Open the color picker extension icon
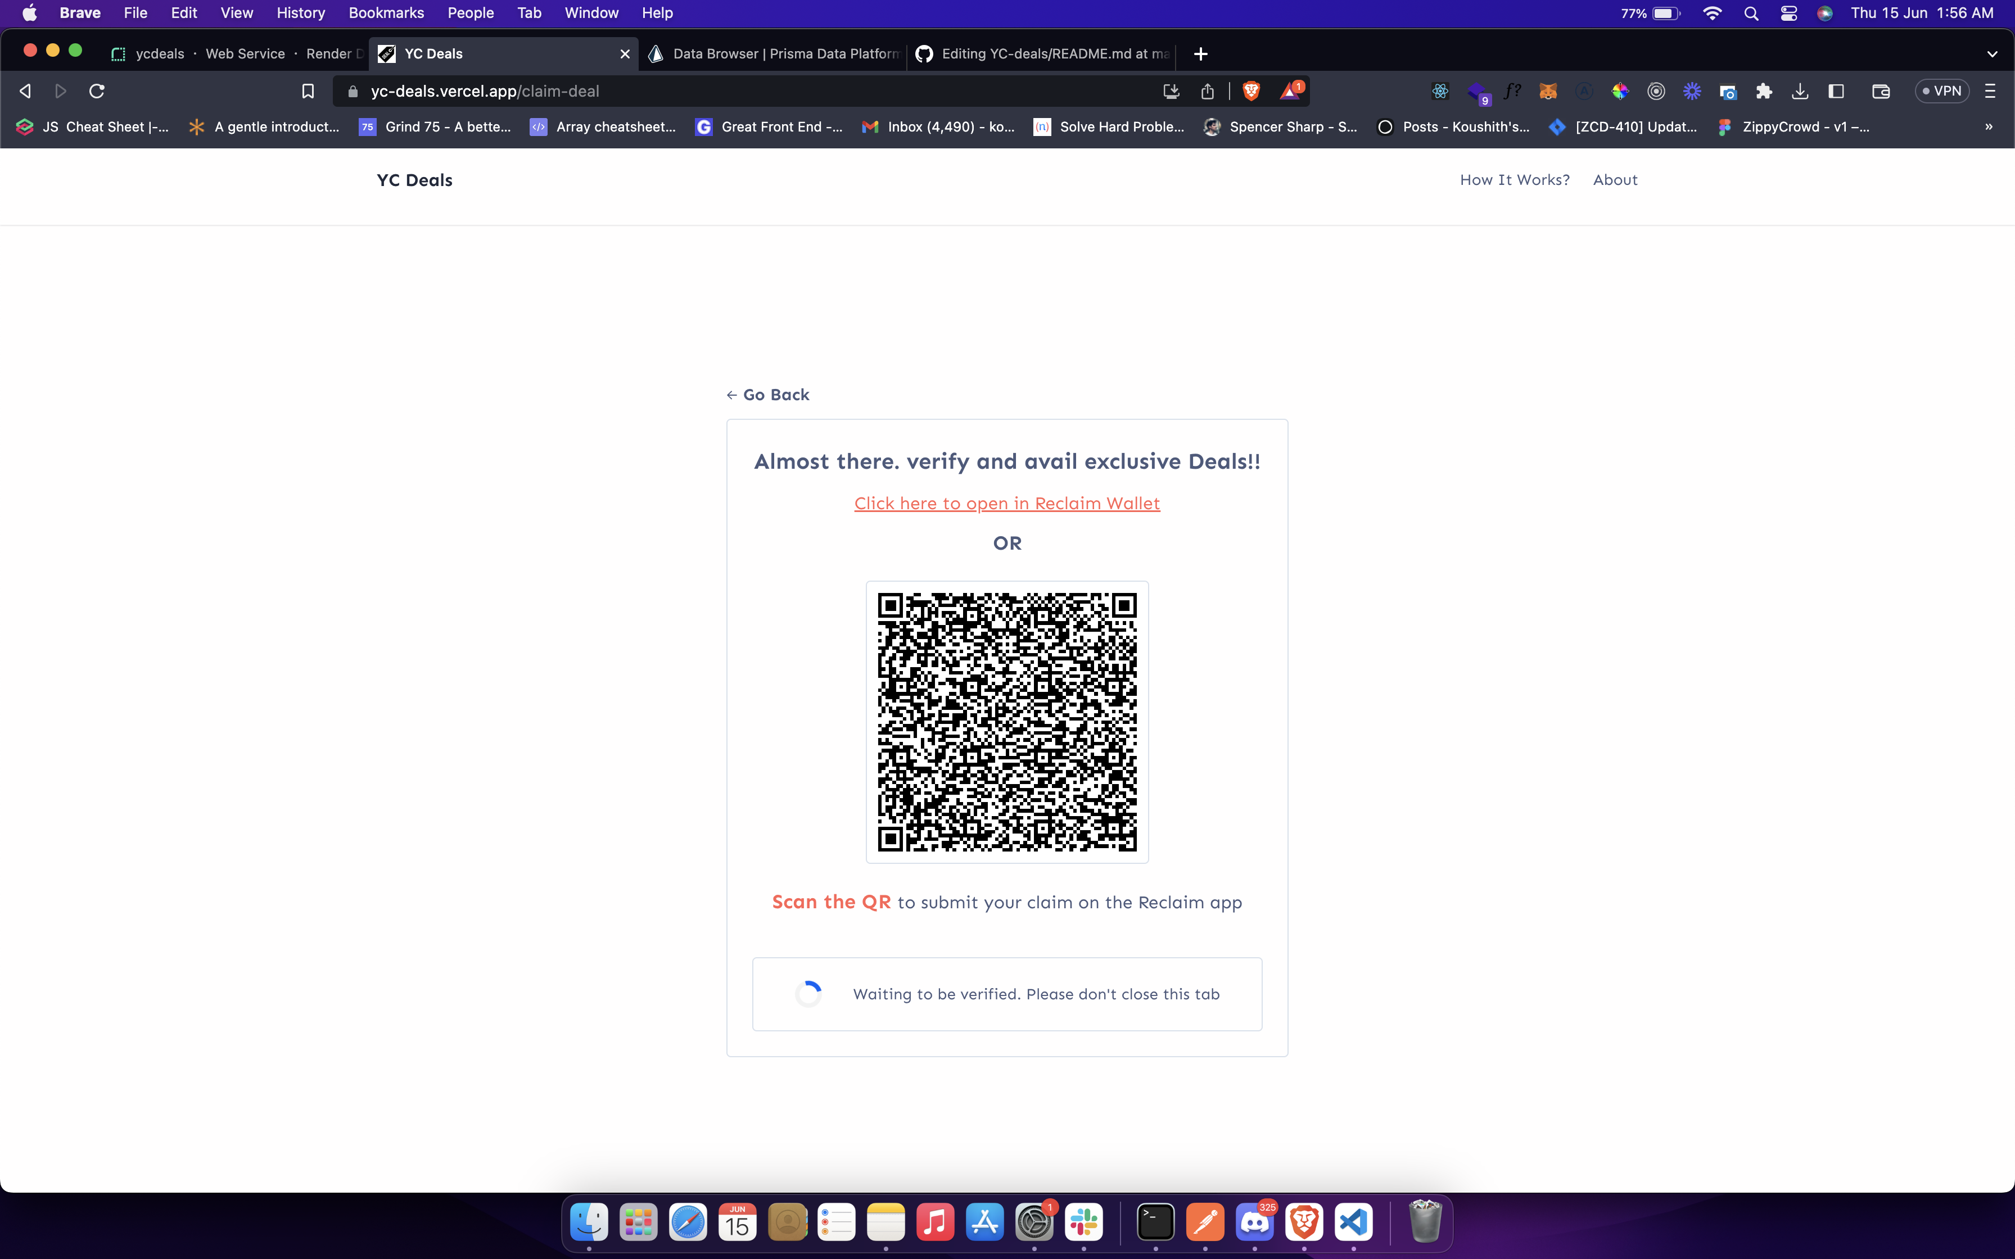Viewport: 2015px width, 1259px height. [1620, 90]
